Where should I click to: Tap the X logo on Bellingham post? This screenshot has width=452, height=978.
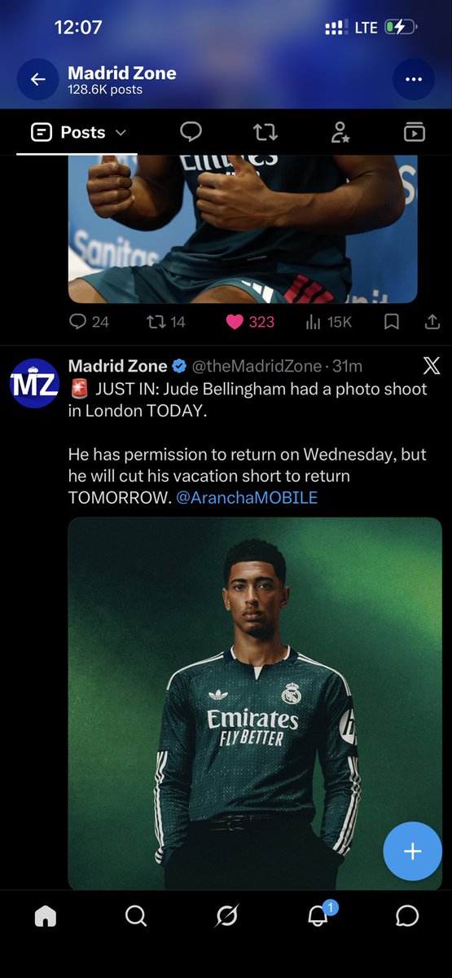431,366
